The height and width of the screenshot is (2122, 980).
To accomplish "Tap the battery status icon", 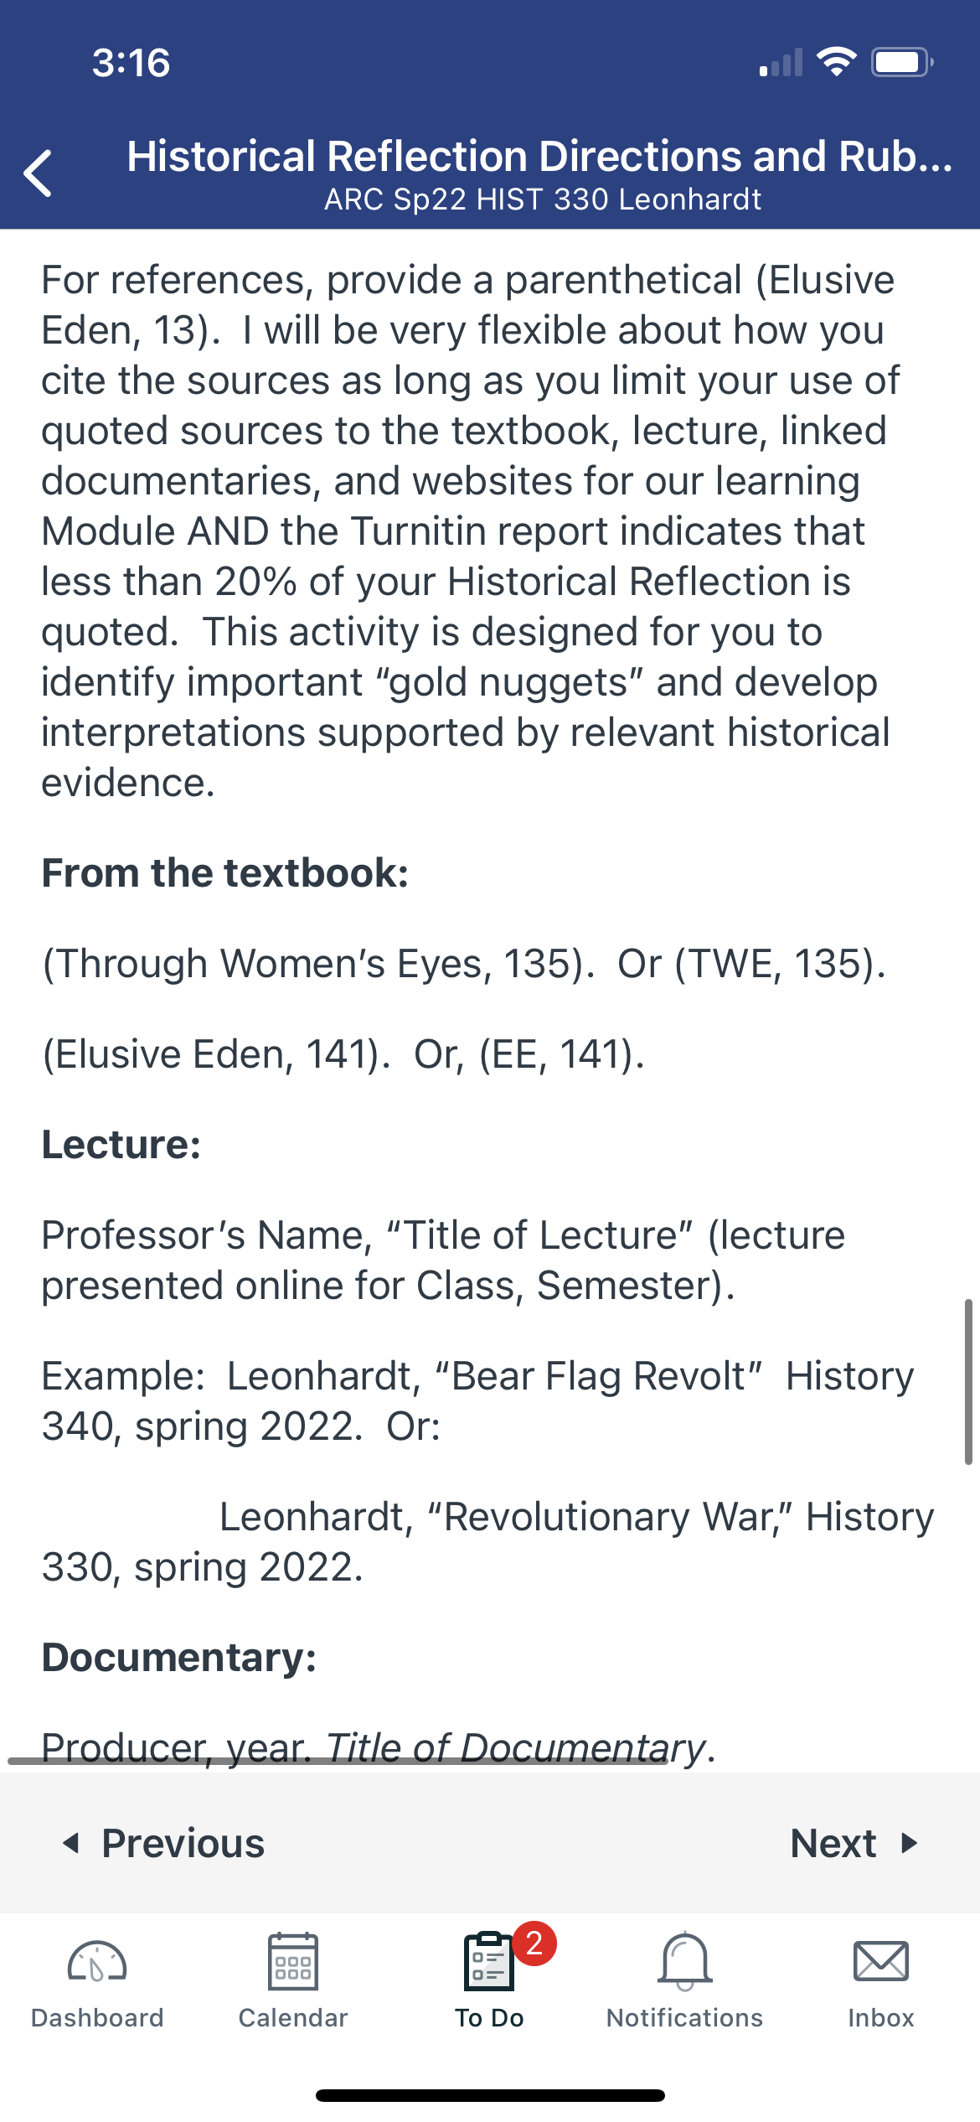I will [902, 62].
